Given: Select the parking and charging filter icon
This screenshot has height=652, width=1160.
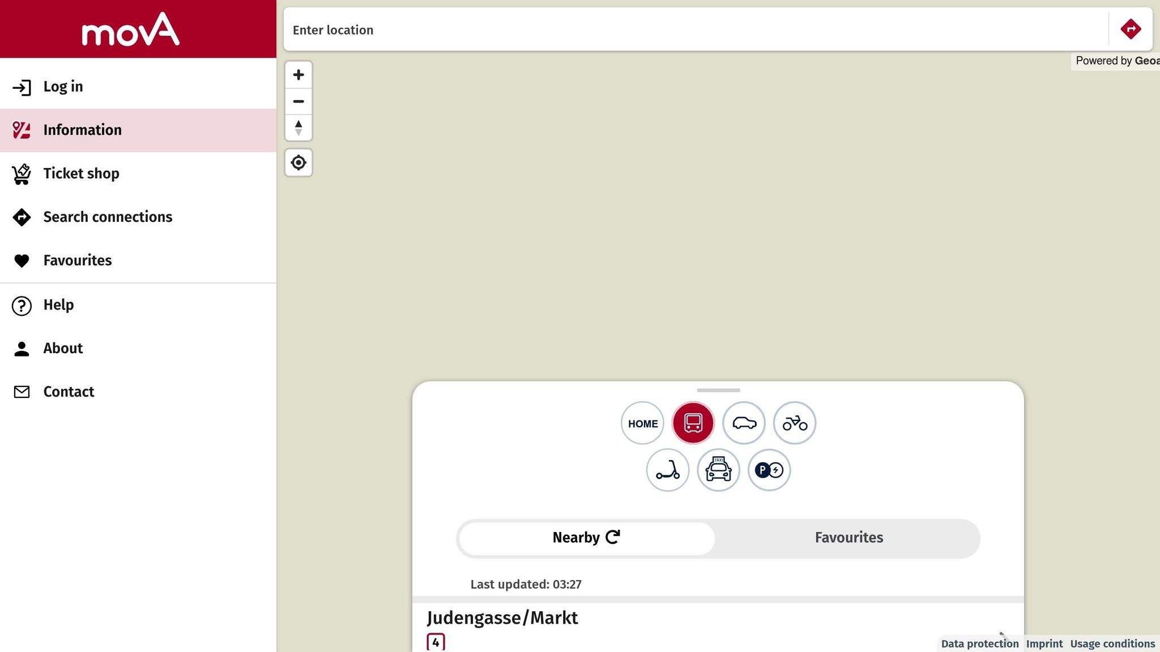Looking at the screenshot, I should click(769, 470).
